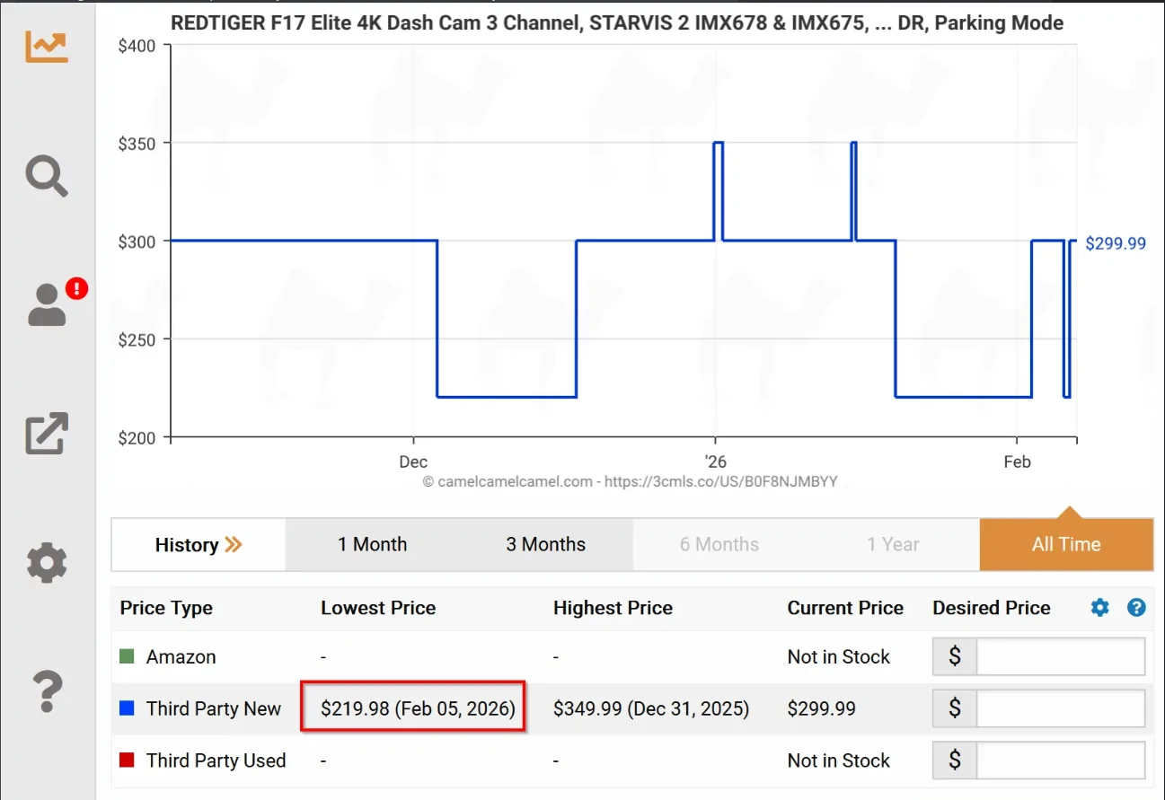1165x800 pixels.
Task: Click the Third Party New row label
Action: [214, 708]
